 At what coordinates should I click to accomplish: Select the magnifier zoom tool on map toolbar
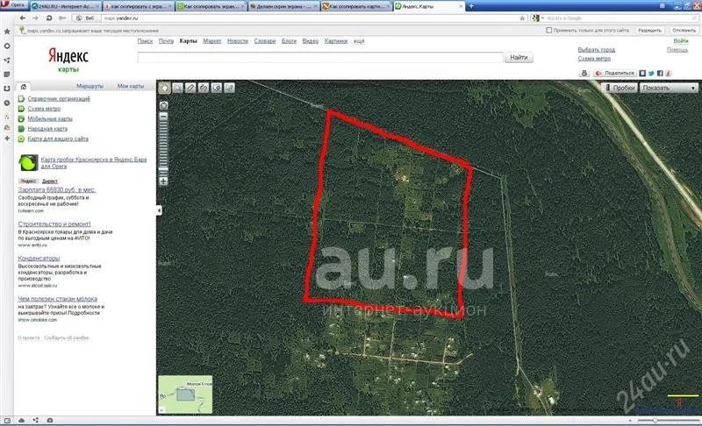point(178,88)
